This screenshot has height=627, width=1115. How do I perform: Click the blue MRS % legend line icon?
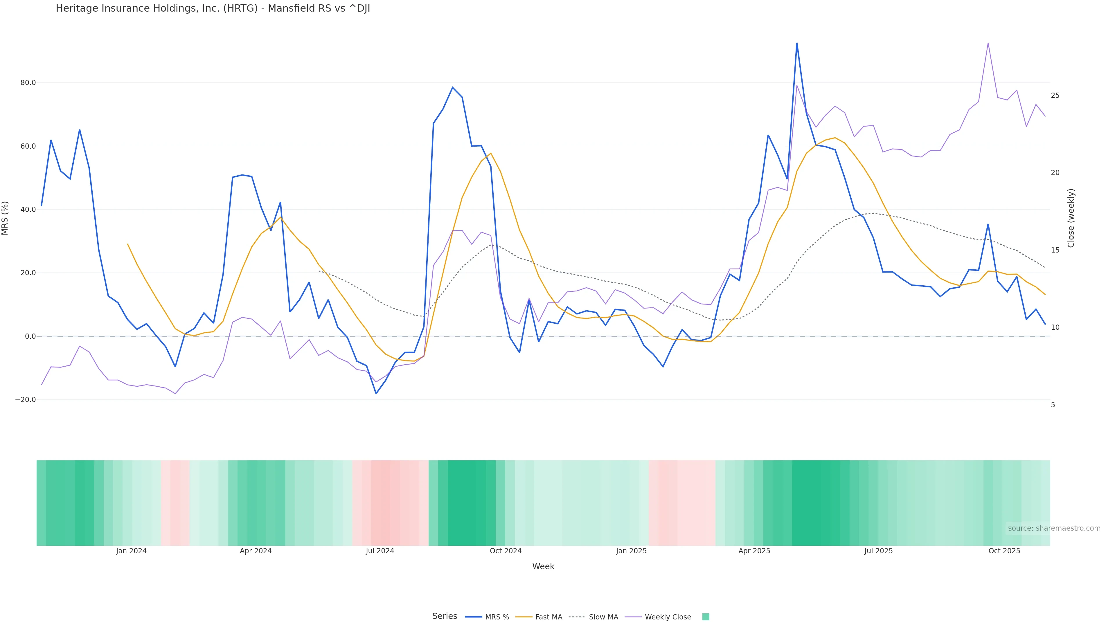pyautogui.click(x=474, y=617)
